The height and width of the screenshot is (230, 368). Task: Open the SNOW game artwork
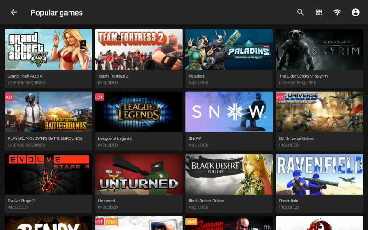coord(229,112)
